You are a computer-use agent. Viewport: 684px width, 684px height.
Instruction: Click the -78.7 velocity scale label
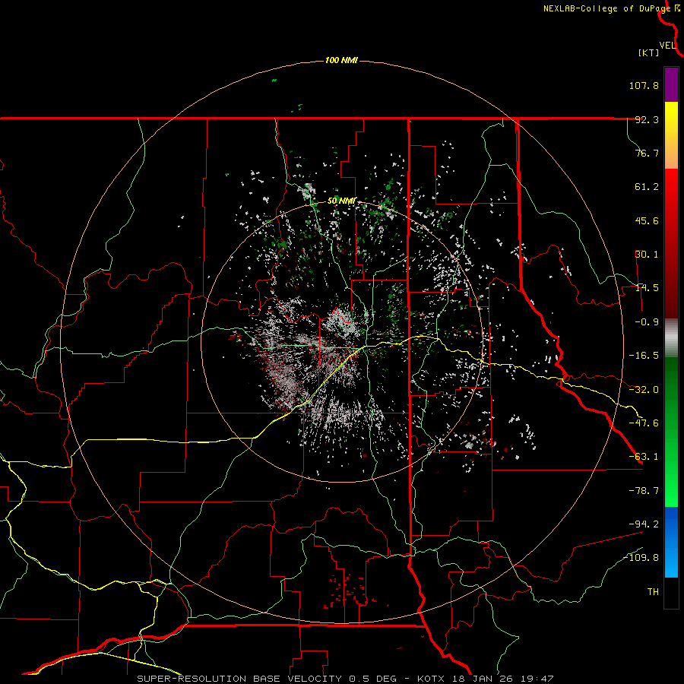click(x=644, y=491)
